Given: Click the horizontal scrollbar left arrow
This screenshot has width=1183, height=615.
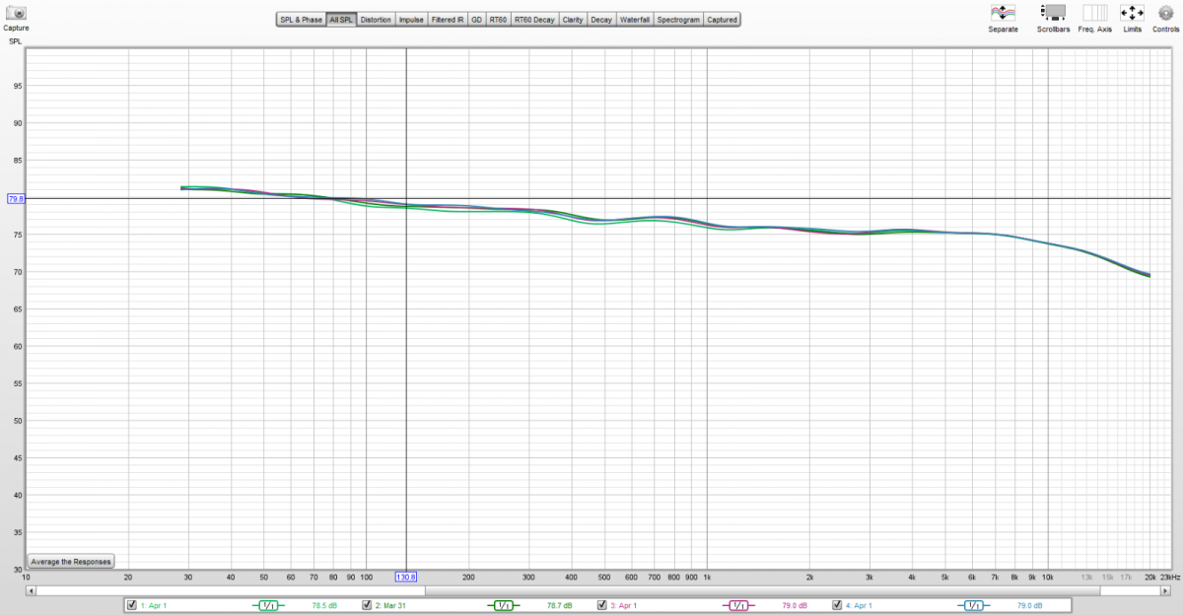Looking at the screenshot, I should click(33, 590).
